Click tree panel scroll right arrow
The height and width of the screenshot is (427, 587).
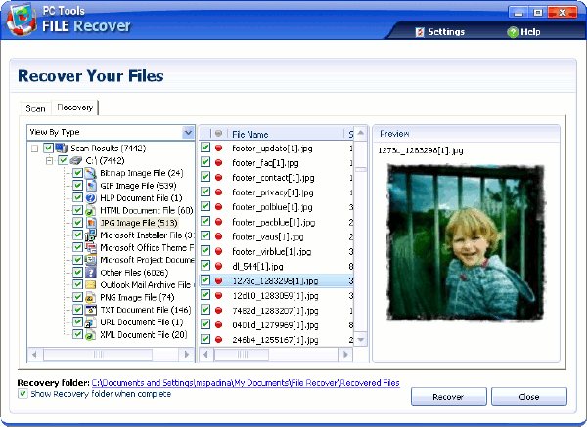coord(187,354)
